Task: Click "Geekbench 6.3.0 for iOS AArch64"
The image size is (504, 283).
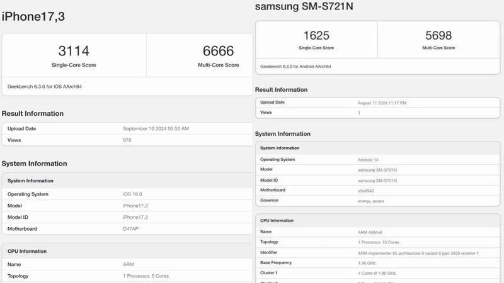Action: (x=45, y=86)
